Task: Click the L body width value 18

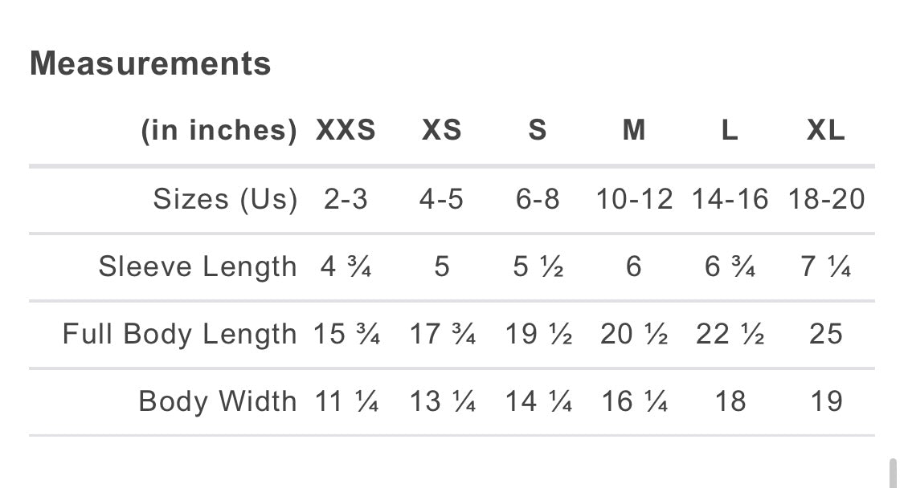Action: 730,401
